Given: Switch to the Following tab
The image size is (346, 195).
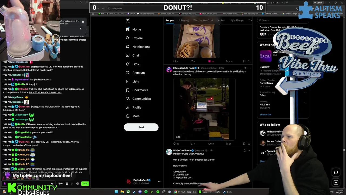Looking at the screenshot, I should tap(184, 20).
